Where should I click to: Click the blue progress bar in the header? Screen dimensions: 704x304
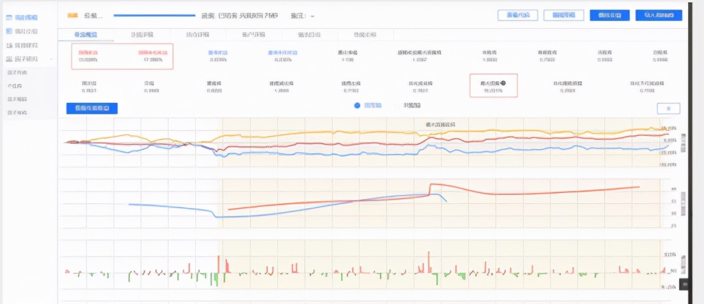[154, 16]
